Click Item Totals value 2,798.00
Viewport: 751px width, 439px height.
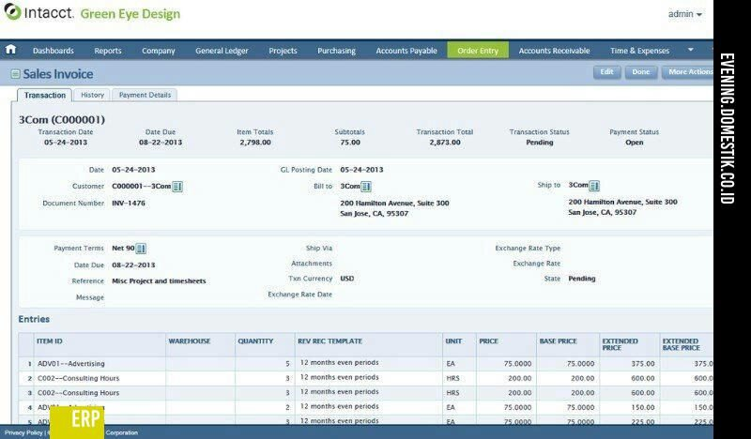click(255, 143)
